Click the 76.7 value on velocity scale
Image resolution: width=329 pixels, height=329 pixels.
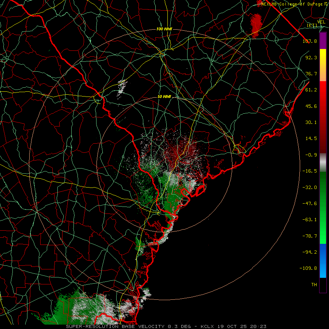(x=311, y=73)
